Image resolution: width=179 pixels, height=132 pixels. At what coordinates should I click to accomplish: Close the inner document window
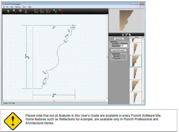[x=143, y=7]
